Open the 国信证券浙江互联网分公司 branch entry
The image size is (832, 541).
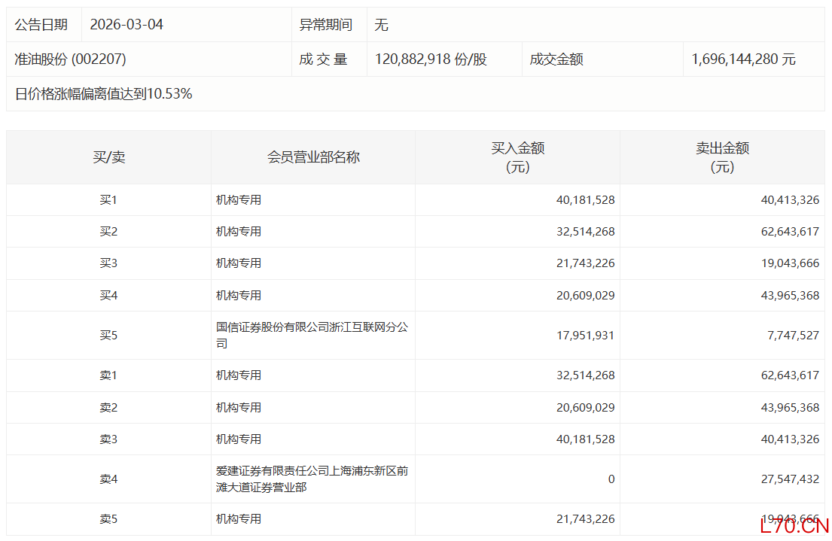point(312,336)
